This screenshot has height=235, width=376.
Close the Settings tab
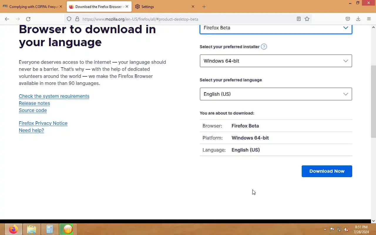193,6
